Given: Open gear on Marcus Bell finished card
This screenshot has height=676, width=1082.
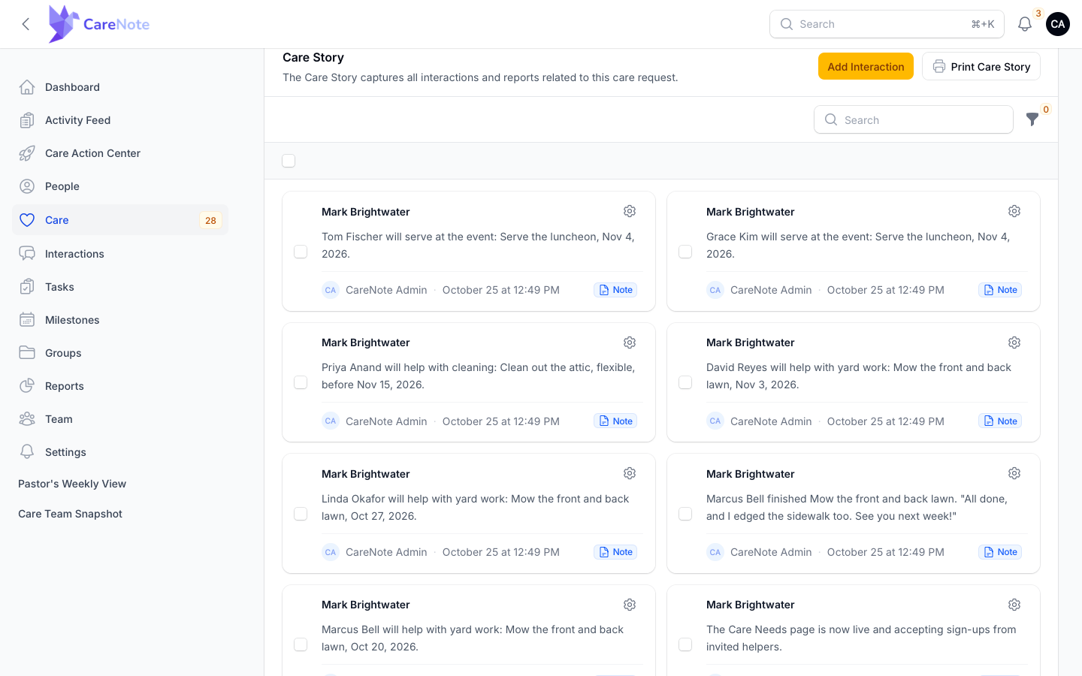Looking at the screenshot, I should click(x=1014, y=473).
